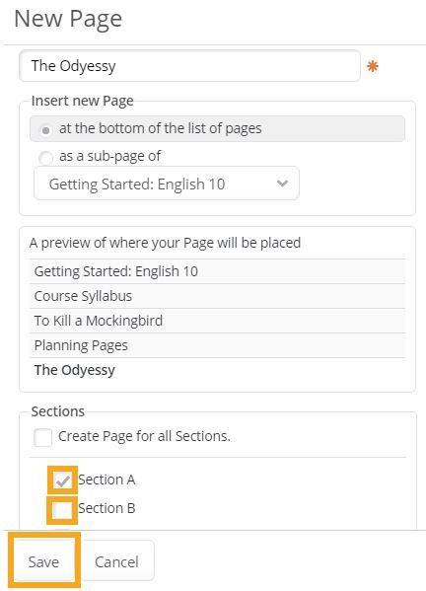Click the Section B label text

(106, 508)
